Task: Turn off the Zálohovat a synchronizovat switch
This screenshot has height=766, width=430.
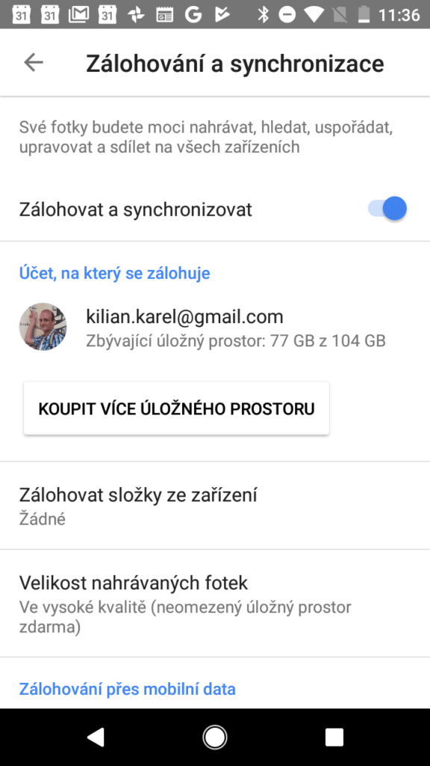Action: click(x=387, y=209)
